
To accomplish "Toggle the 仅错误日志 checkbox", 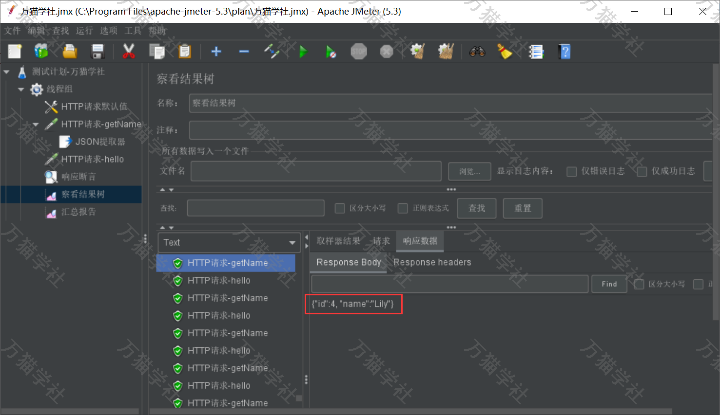I will (x=572, y=171).
